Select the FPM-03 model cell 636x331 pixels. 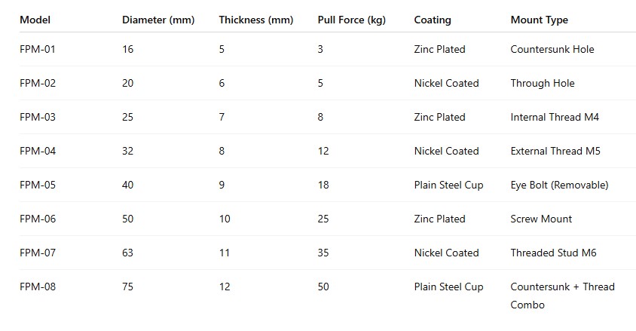coord(38,117)
